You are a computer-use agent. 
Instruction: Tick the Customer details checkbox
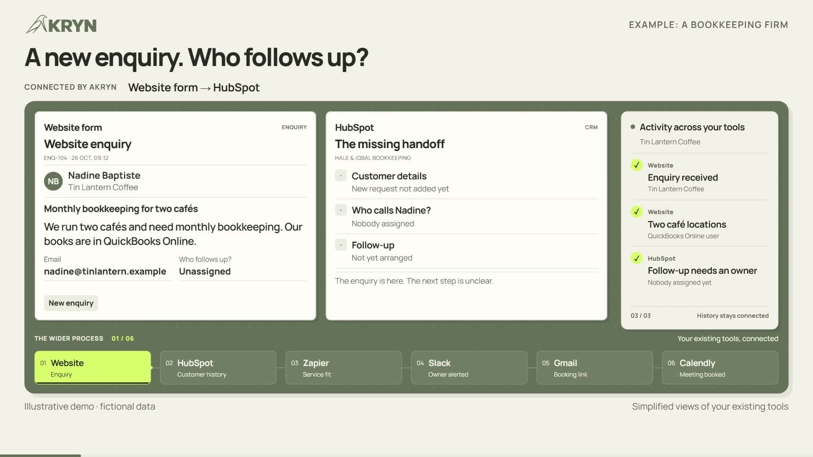tap(341, 176)
